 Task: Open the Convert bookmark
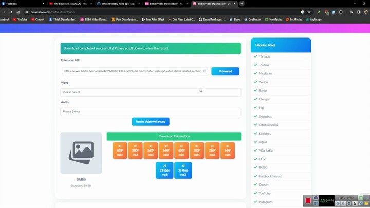38,20
